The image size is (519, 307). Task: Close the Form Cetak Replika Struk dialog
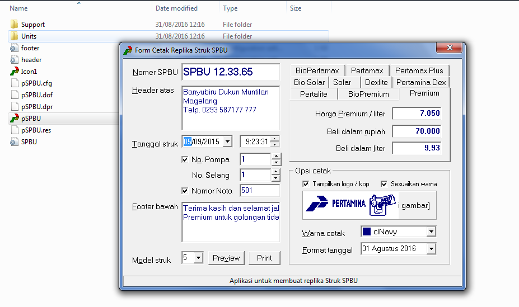449,48
